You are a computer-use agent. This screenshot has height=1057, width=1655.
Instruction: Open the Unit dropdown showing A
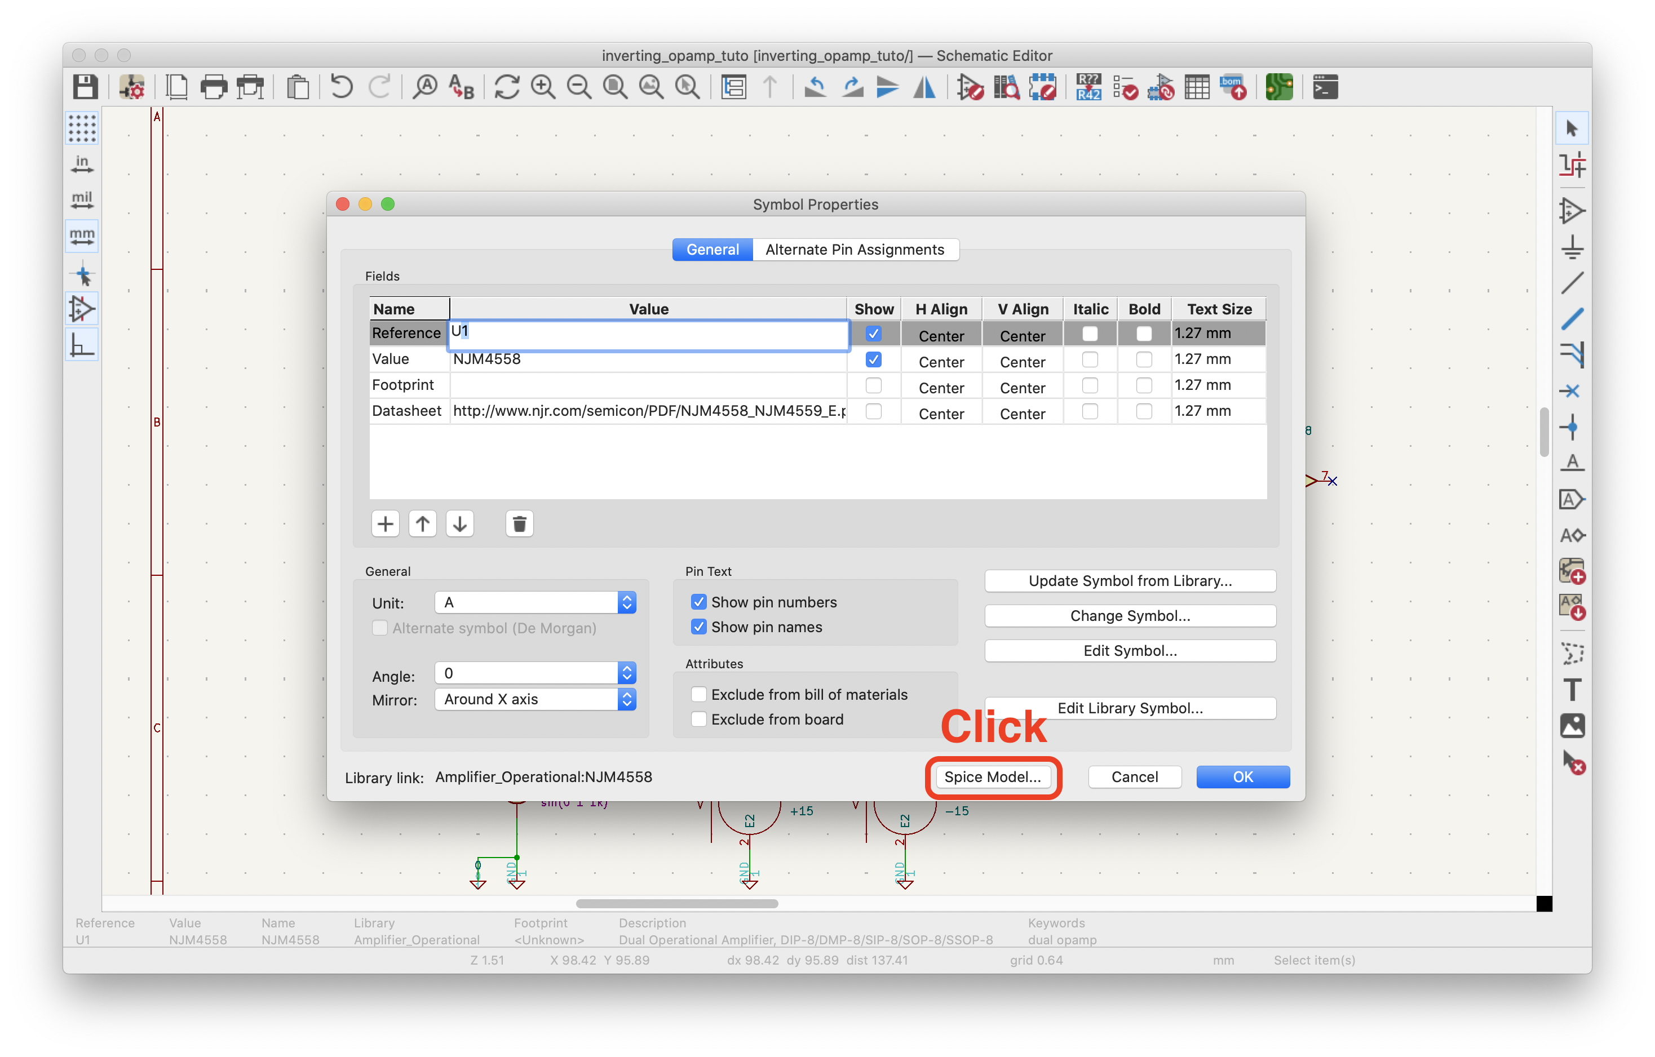point(535,602)
